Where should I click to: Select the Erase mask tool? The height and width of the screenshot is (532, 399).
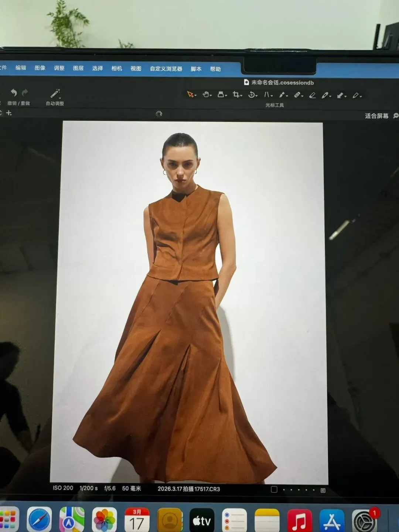pos(312,95)
